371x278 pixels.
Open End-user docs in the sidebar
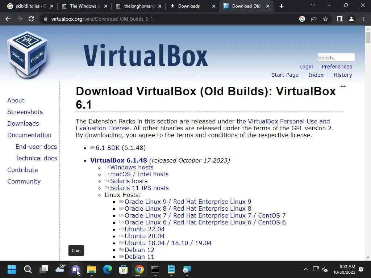(x=36, y=147)
